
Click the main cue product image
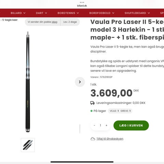click(x=28, y=82)
